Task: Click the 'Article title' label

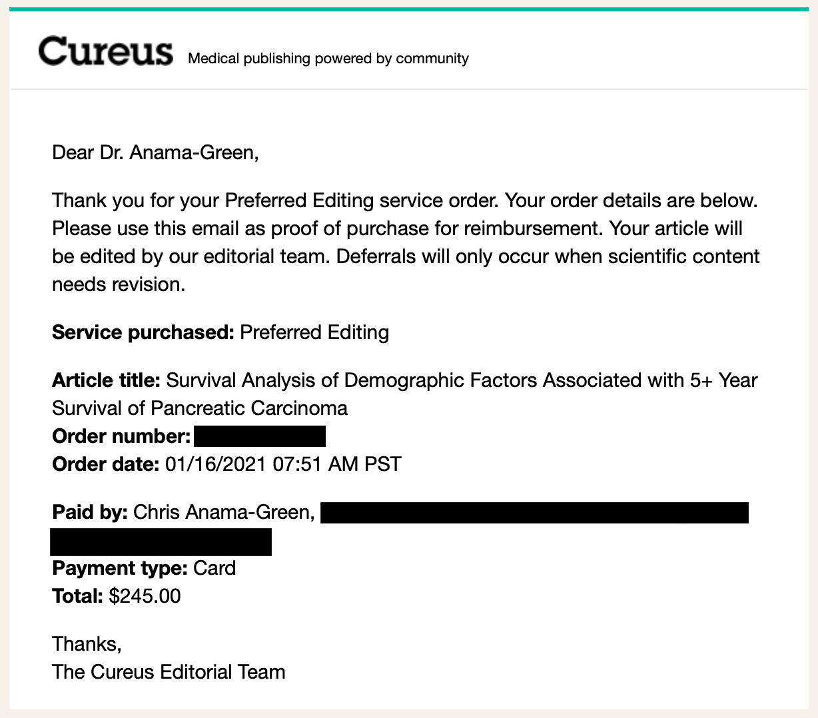Action: 107,380
